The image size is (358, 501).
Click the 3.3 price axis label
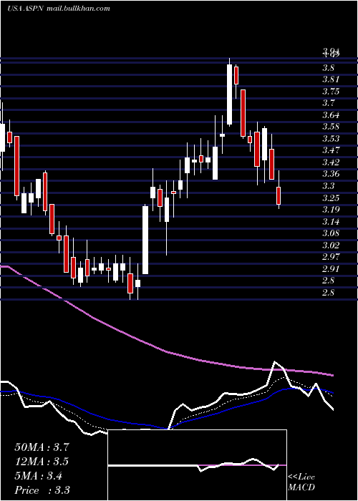tap(329, 185)
